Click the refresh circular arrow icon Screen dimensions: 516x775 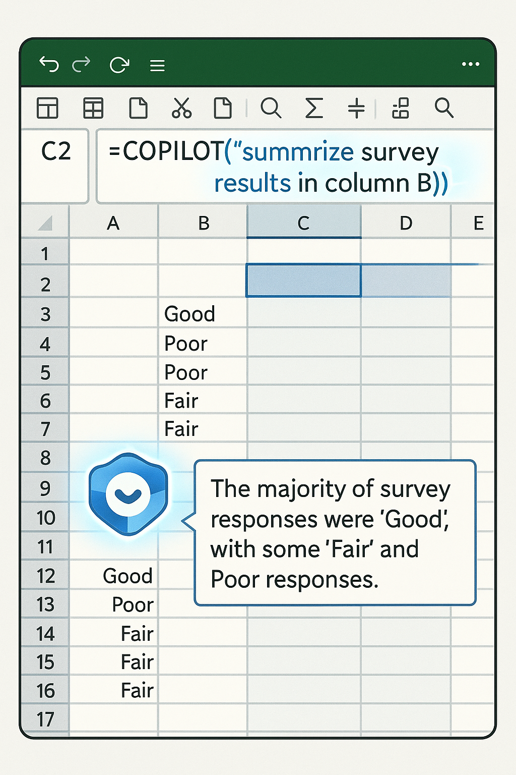(x=119, y=65)
